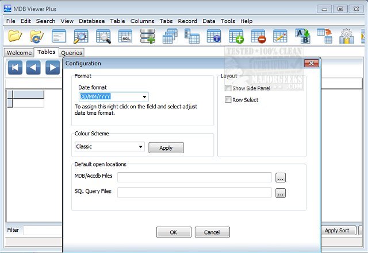Open the Date format dropdown
The height and width of the screenshot is (253, 368).
pyautogui.click(x=144, y=96)
